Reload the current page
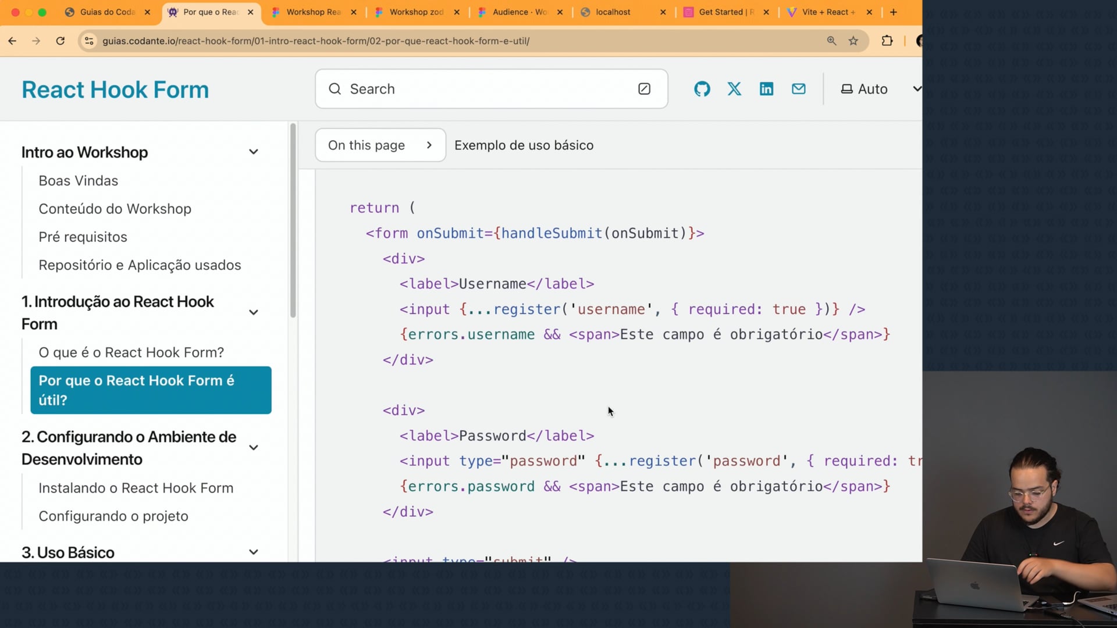The image size is (1117, 628). coord(61,41)
